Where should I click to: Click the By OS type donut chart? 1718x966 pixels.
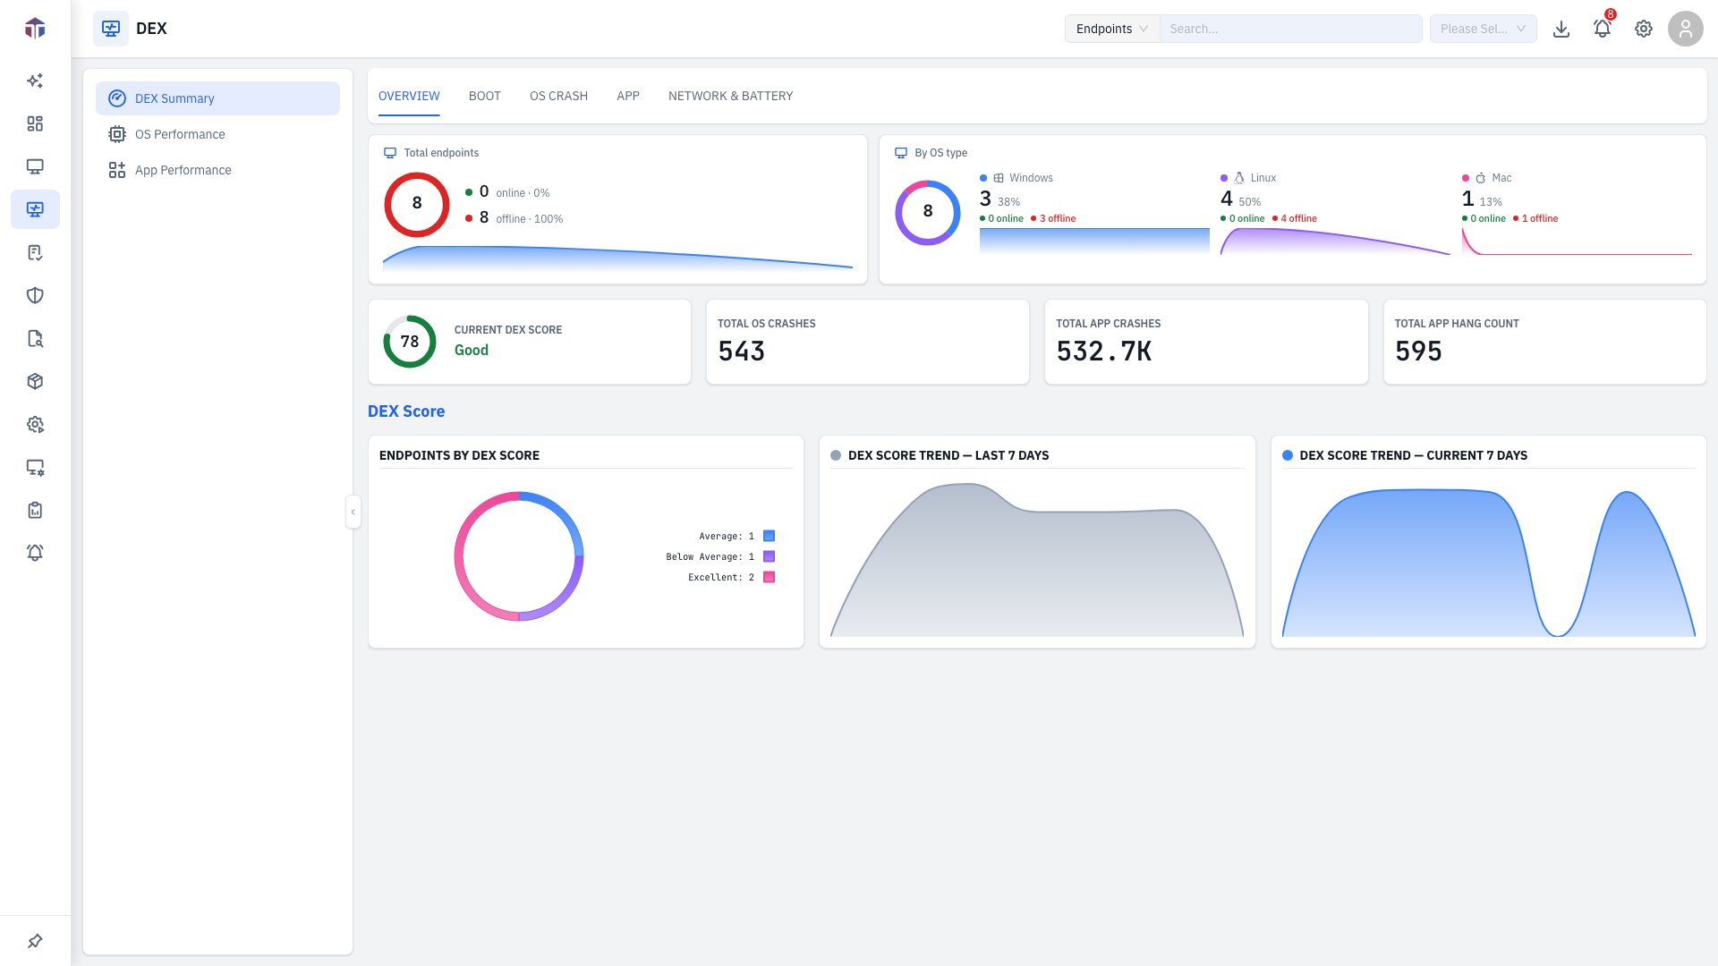[x=928, y=212]
